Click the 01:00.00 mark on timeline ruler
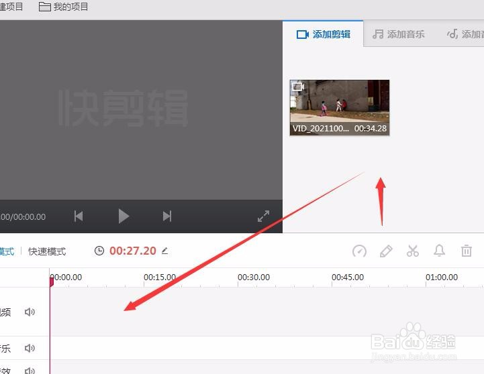The image size is (484, 374). pyautogui.click(x=442, y=277)
